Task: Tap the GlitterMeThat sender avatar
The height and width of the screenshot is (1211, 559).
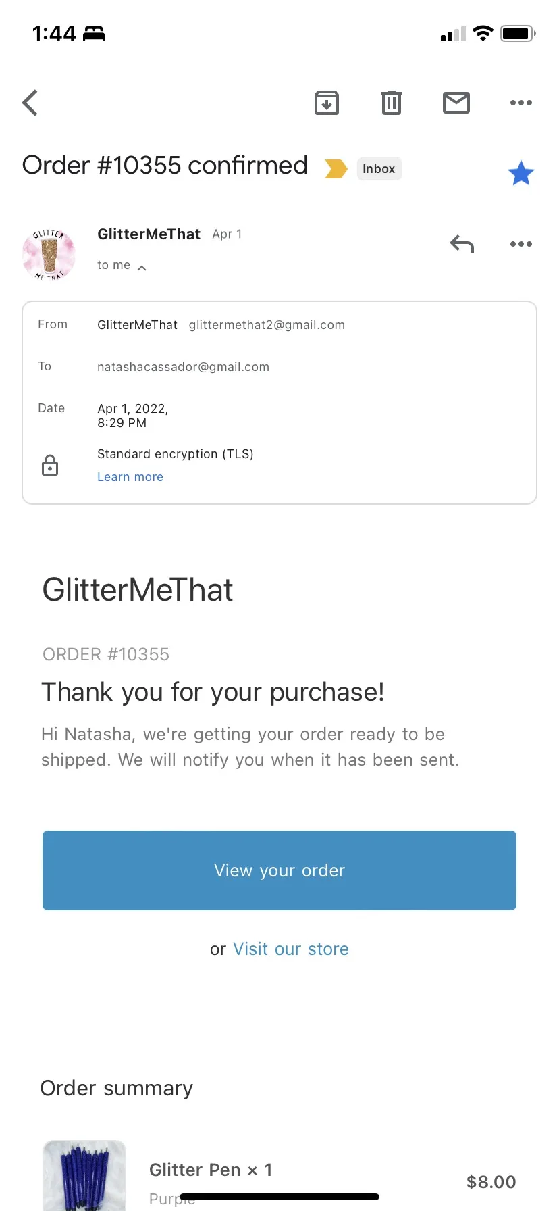Action: [x=49, y=255]
